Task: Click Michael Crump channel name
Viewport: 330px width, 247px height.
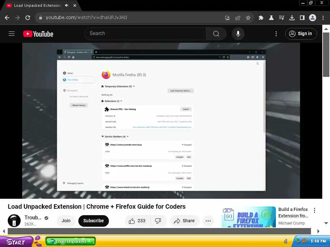Action: click(x=291, y=223)
